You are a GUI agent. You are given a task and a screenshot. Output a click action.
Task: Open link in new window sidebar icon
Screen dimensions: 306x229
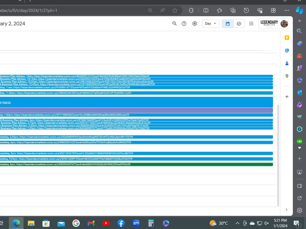(x=299, y=198)
